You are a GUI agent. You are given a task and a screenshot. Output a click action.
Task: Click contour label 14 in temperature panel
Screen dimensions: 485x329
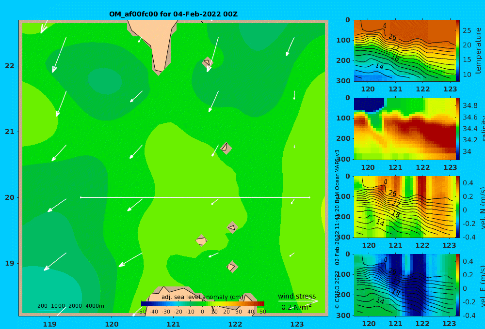[x=380, y=66]
